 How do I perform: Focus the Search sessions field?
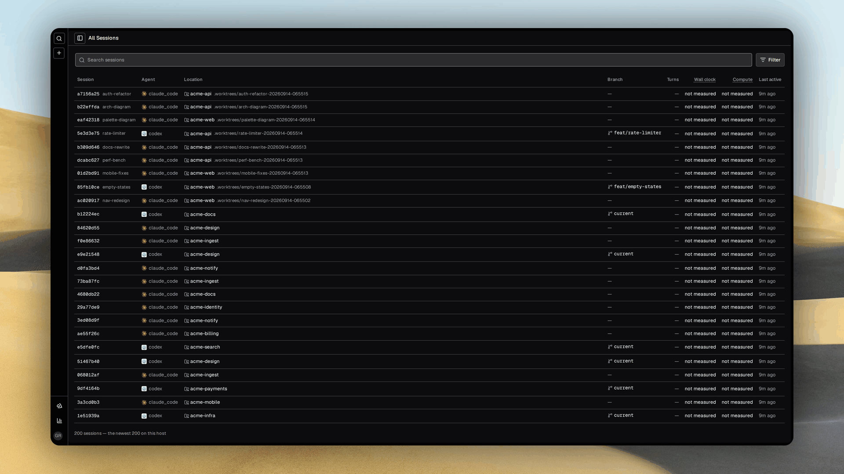413,60
